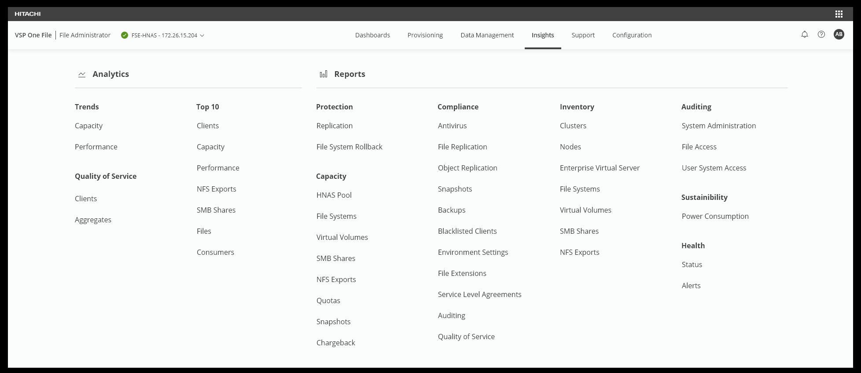Open Quality of Service compliance report
The image size is (861, 373).
coord(467,337)
